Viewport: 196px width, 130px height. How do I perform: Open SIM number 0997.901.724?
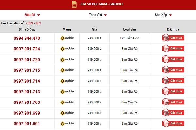[27, 49]
